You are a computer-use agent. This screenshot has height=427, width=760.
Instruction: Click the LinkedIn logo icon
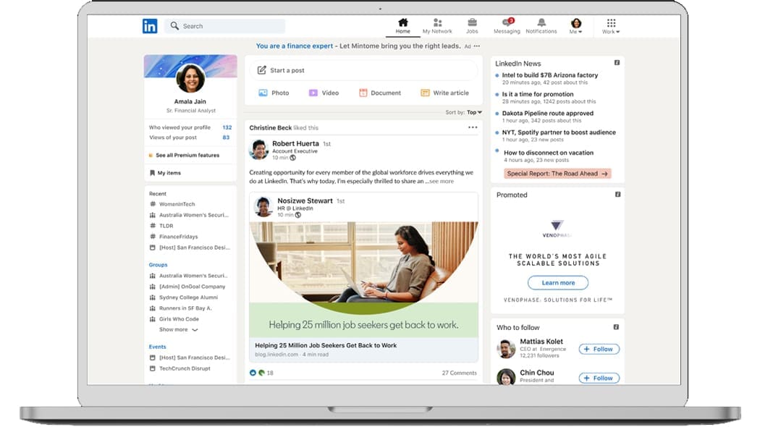coord(150,25)
